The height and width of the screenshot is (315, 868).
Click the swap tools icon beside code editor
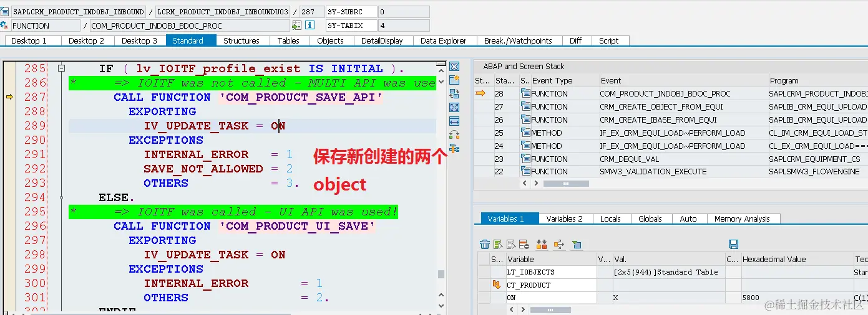coord(454,135)
